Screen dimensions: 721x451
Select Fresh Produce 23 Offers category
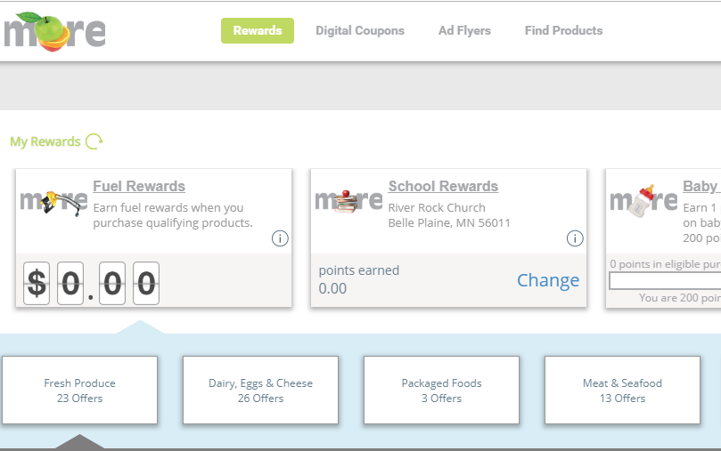click(x=80, y=391)
